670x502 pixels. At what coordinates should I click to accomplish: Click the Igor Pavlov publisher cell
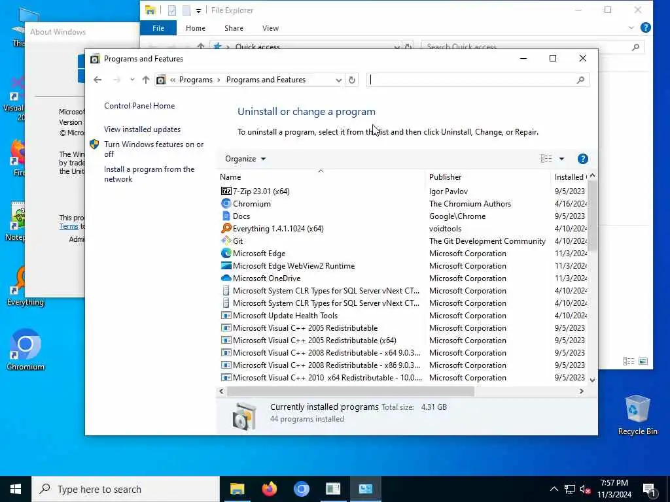(x=448, y=192)
